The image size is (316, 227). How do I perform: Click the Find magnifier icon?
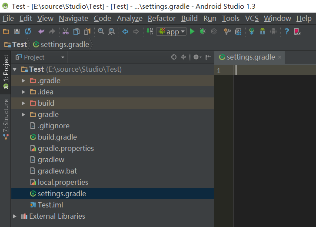click(x=101, y=31)
